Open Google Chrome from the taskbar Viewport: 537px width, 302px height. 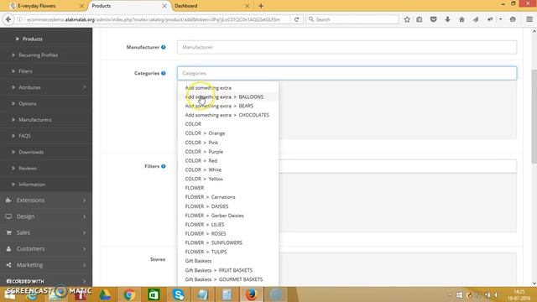click(x=129, y=294)
